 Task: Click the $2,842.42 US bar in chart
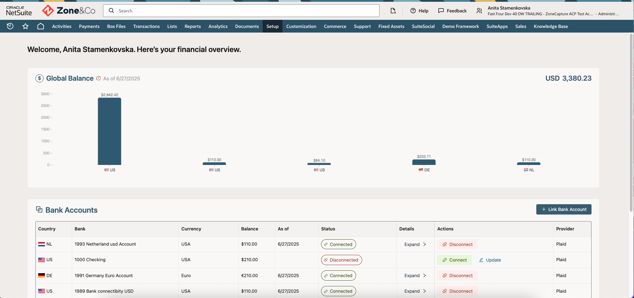pyautogui.click(x=109, y=131)
